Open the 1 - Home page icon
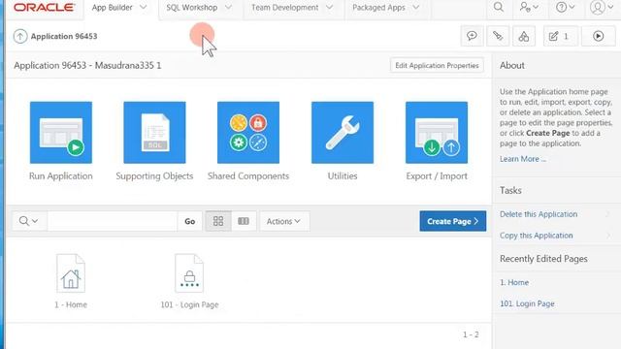 [x=71, y=273]
